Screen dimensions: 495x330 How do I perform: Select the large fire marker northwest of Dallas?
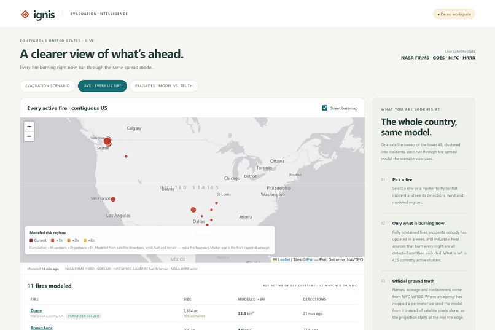pyautogui.click(x=193, y=210)
